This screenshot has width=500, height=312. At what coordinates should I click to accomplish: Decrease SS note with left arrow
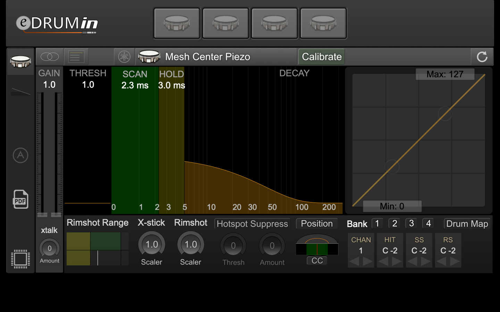(x=412, y=262)
